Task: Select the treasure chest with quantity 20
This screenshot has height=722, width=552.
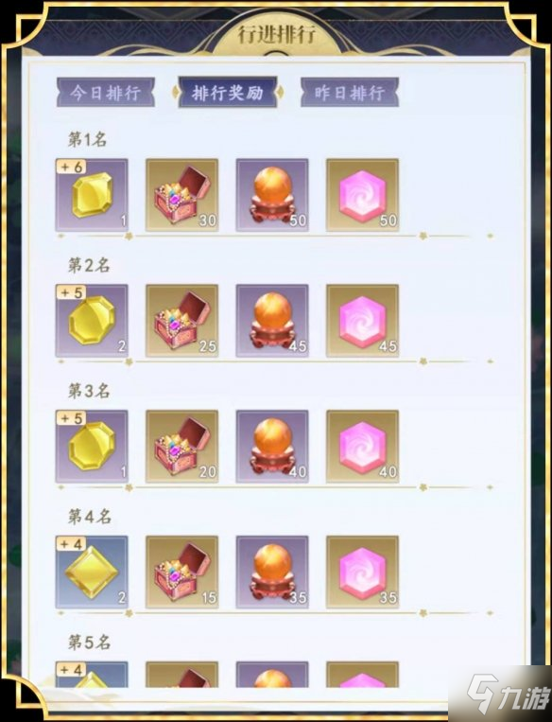Action: point(182,447)
